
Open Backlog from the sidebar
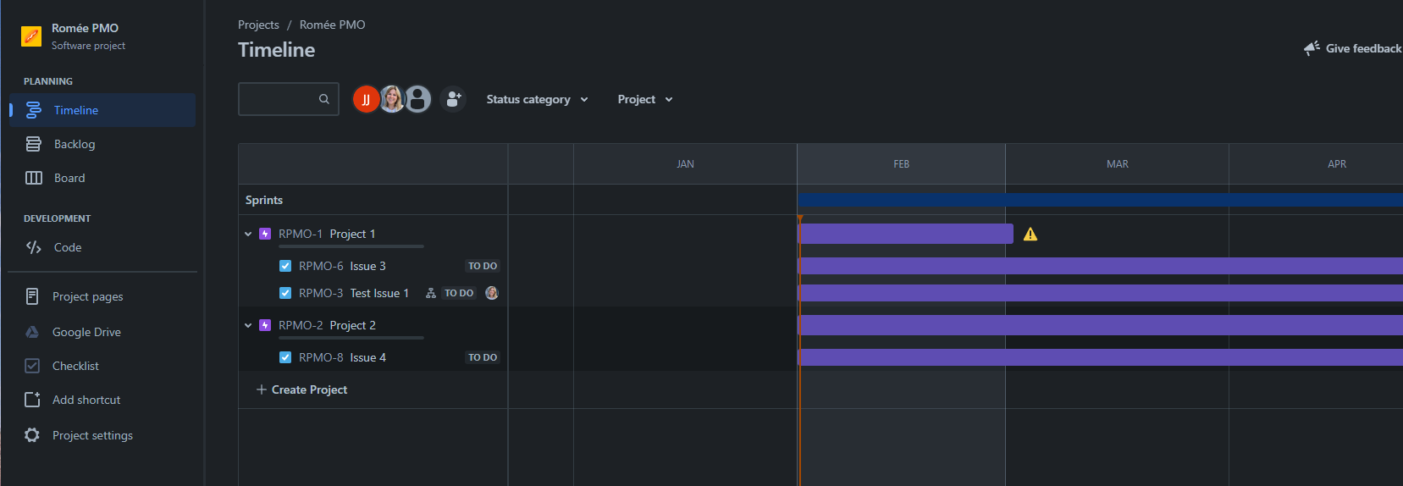click(x=102, y=144)
